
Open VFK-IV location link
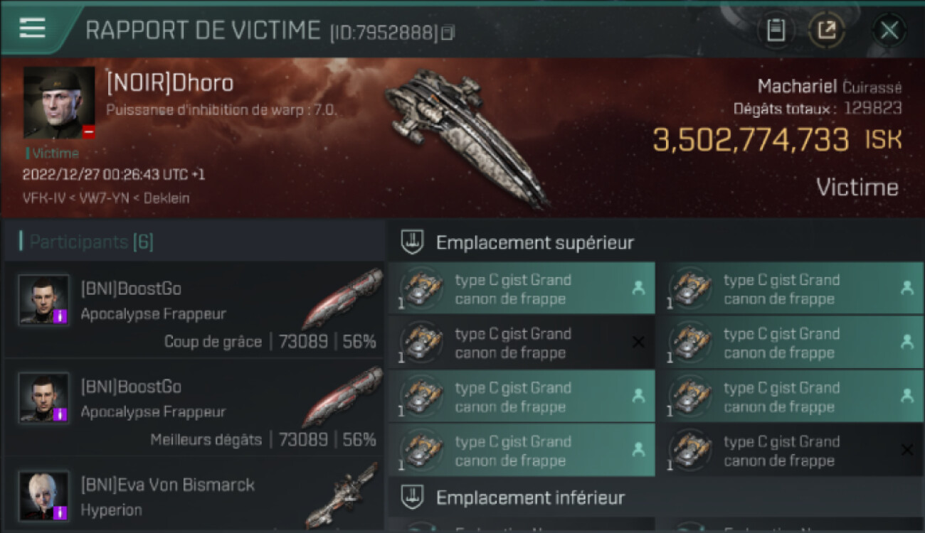point(41,198)
